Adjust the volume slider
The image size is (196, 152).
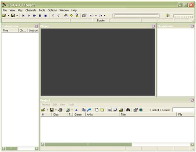pyautogui.click(x=183, y=16)
